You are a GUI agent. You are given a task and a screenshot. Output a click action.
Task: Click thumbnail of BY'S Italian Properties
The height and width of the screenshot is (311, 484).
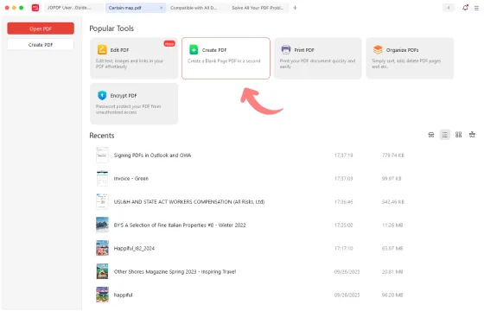point(102,225)
